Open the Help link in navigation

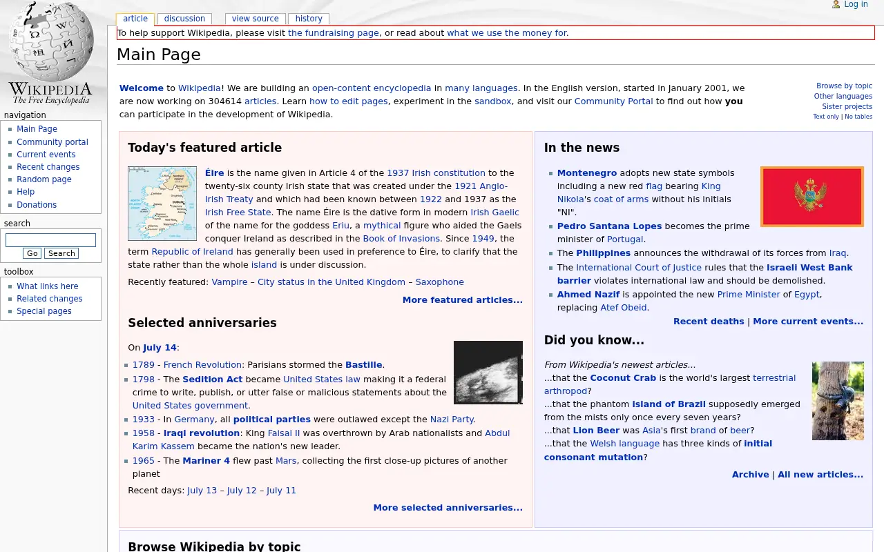tap(26, 192)
